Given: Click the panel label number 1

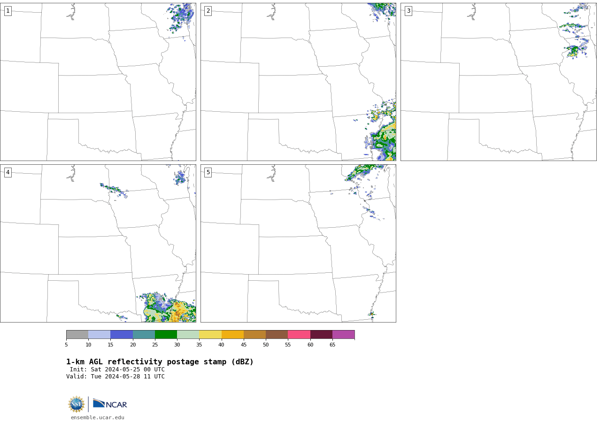Looking at the screenshot, I should pyautogui.click(x=8, y=11).
